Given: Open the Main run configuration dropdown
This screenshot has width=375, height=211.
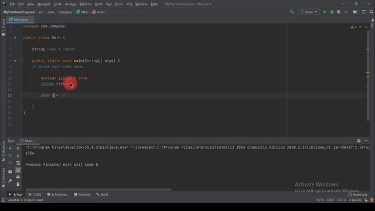Looking at the screenshot, I should click(309, 12).
